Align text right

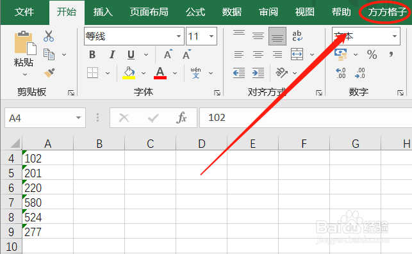[277, 54]
